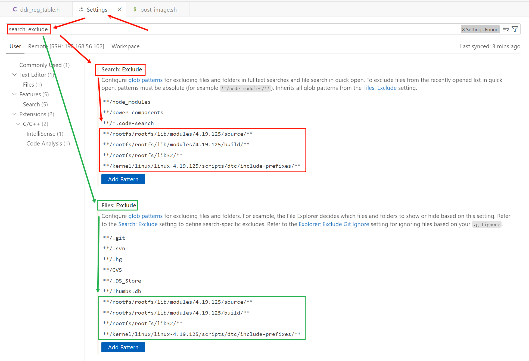
Task: Open the Explorer: Exclude Git Ignore link
Action: coord(334,224)
